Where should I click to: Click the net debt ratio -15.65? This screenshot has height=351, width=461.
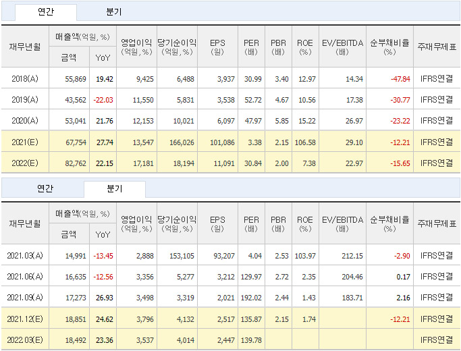pos(400,163)
